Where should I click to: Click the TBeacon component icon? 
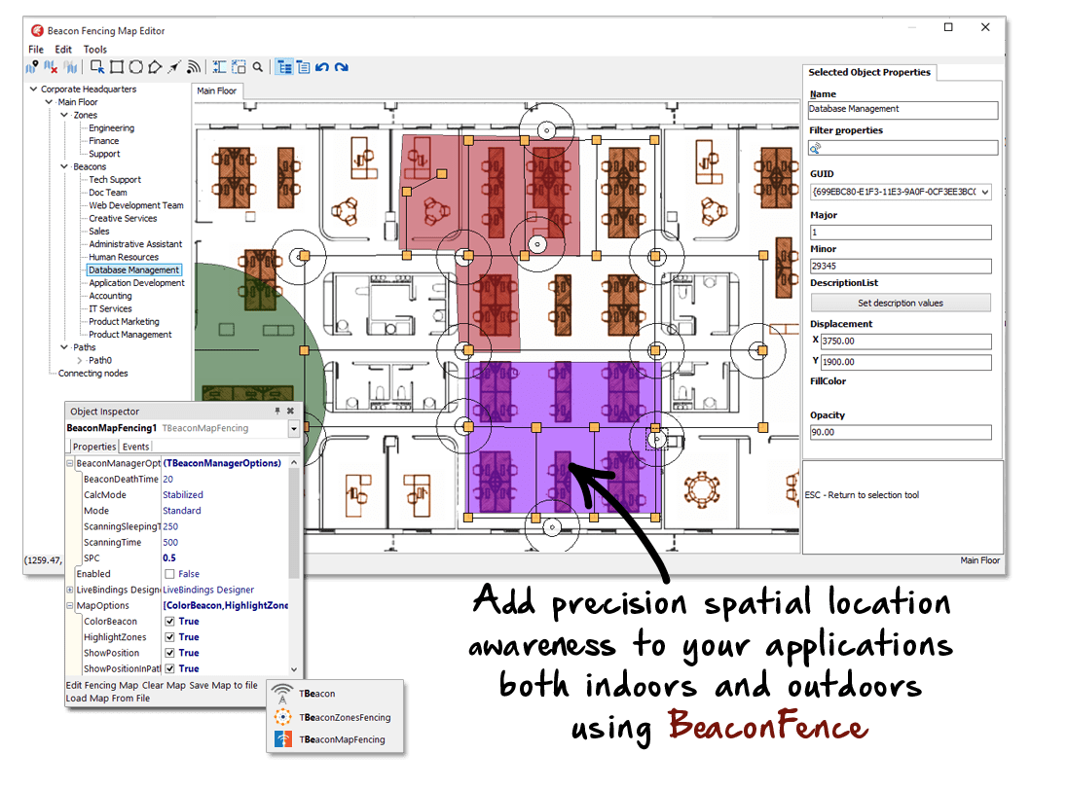[282, 694]
